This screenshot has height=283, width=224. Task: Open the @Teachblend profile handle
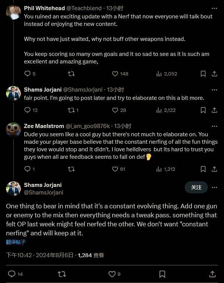[84, 8]
